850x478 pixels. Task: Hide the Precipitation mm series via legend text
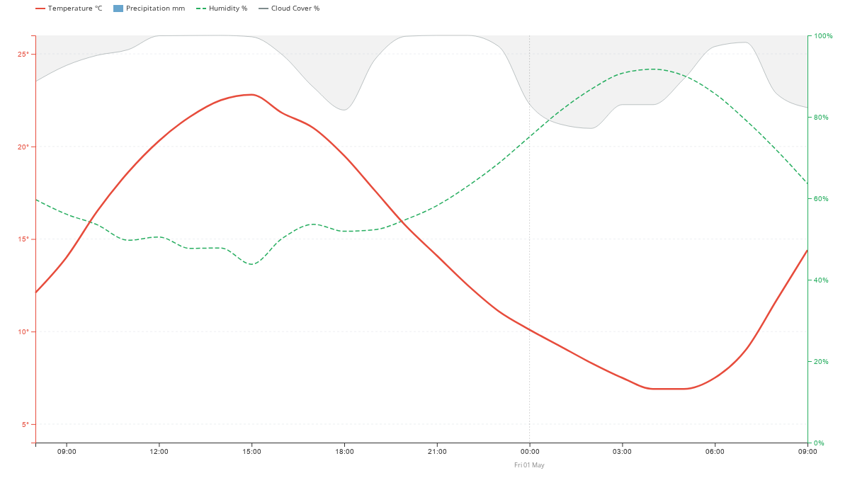[155, 8]
